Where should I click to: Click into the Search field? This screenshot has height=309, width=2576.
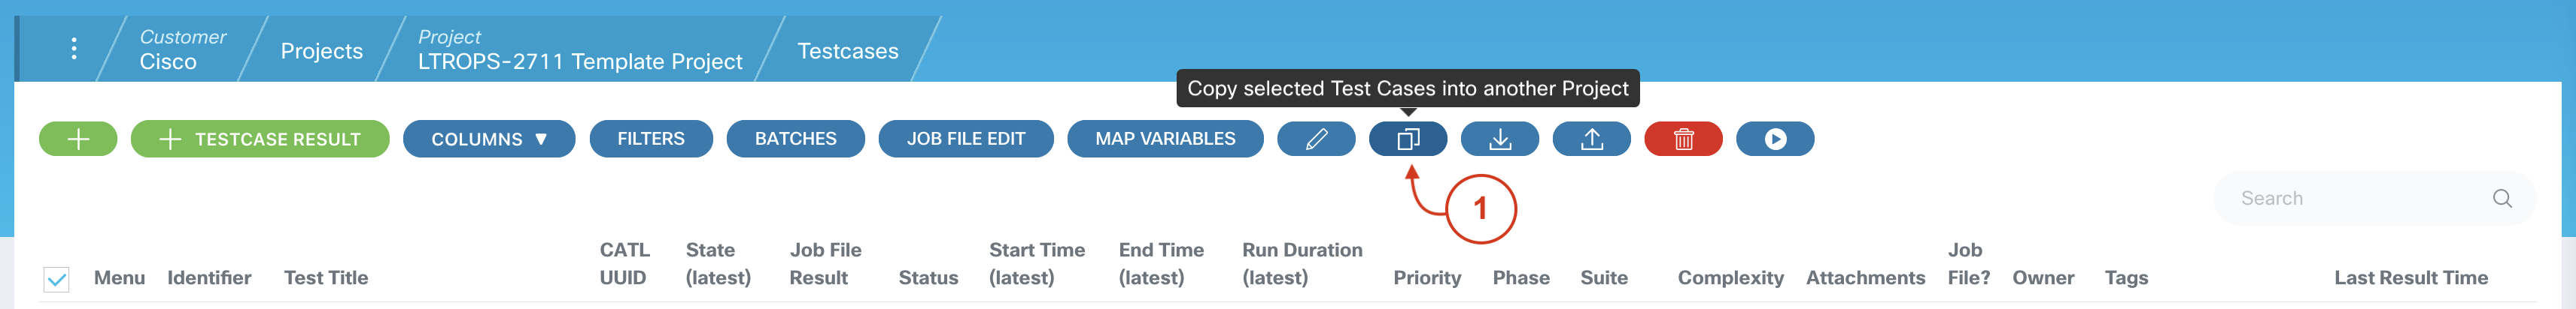click(x=2350, y=198)
